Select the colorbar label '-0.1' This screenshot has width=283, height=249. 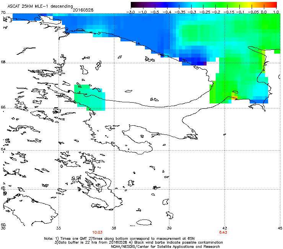point(240,12)
